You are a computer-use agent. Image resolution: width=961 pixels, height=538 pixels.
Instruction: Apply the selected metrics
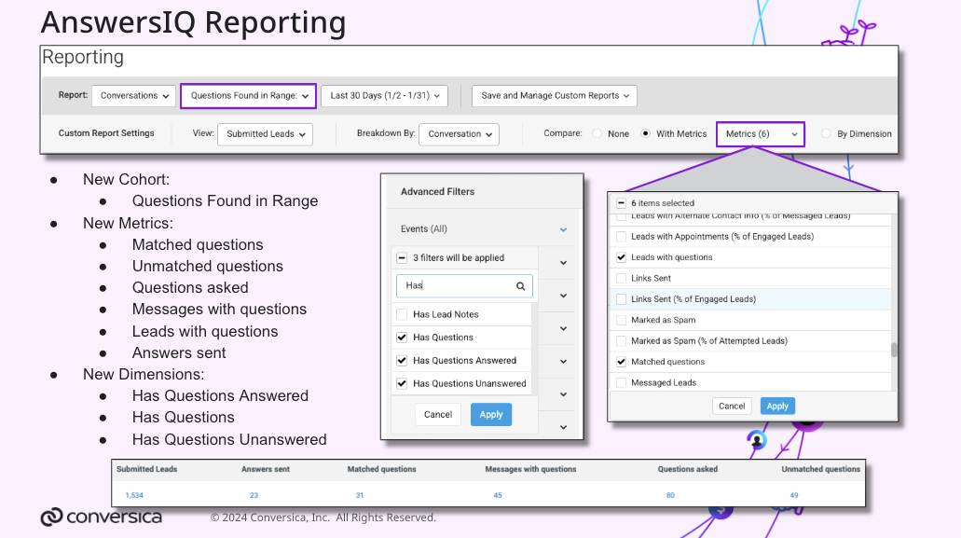(777, 407)
